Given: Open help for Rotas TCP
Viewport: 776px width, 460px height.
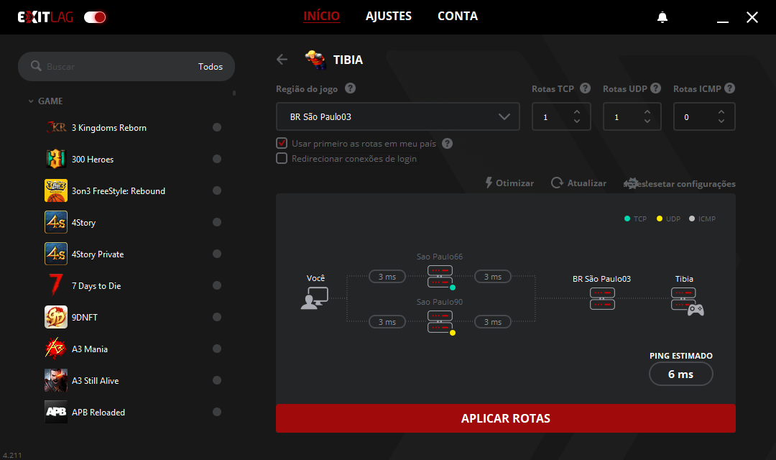Looking at the screenshot, I should coord(585,88).
